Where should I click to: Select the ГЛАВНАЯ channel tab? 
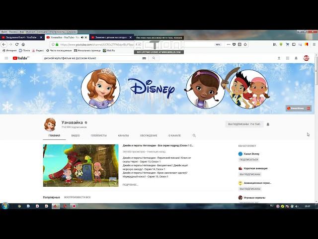coord(54,135)
